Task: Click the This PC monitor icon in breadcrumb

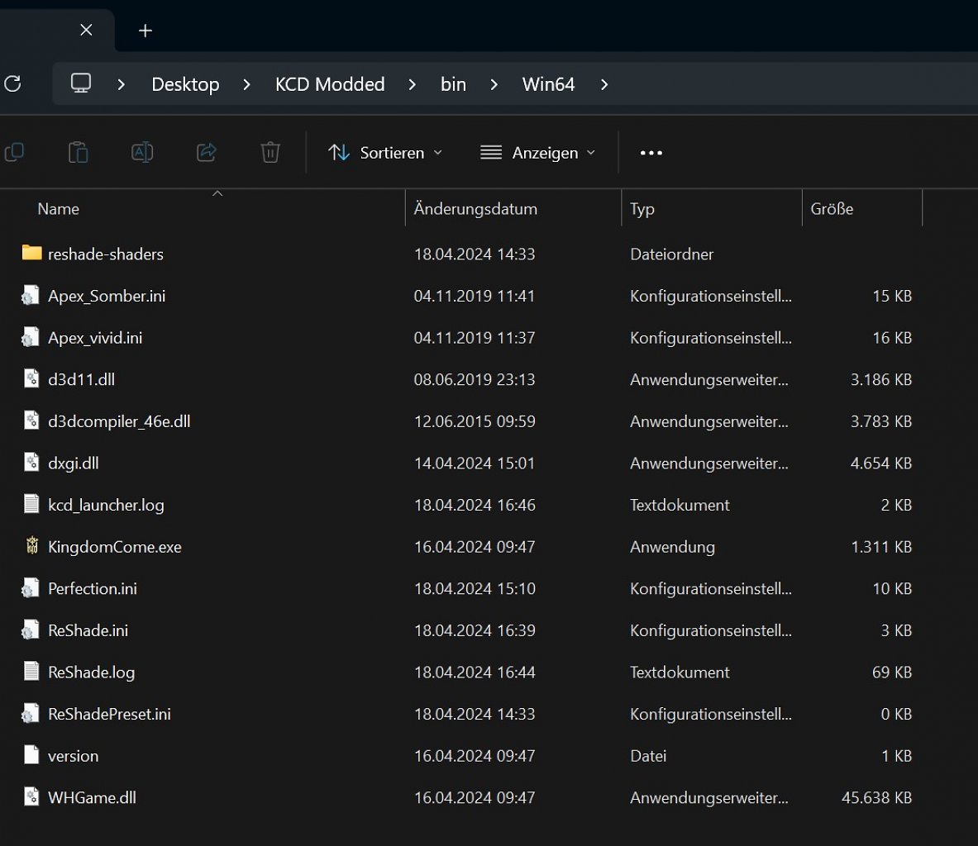Action: 81,83
